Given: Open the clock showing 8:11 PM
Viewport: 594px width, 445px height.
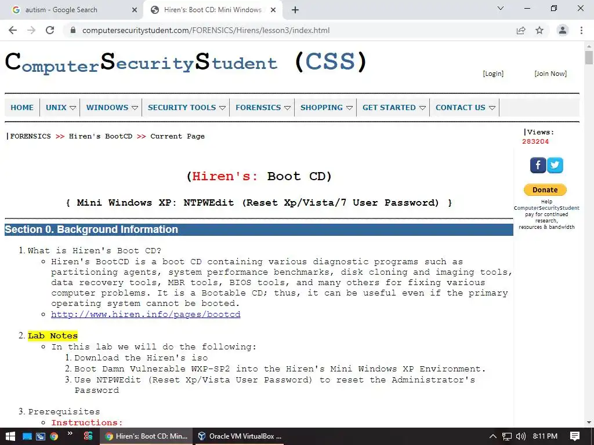Looking at the screenshot, I should [545, 436].
